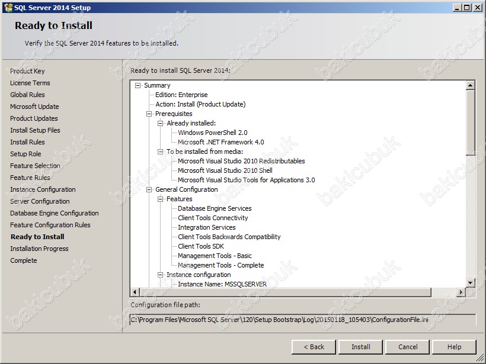486x364 pixels.
Task: Click the vertical scrollbar up arrow
Action: (470, 85)
